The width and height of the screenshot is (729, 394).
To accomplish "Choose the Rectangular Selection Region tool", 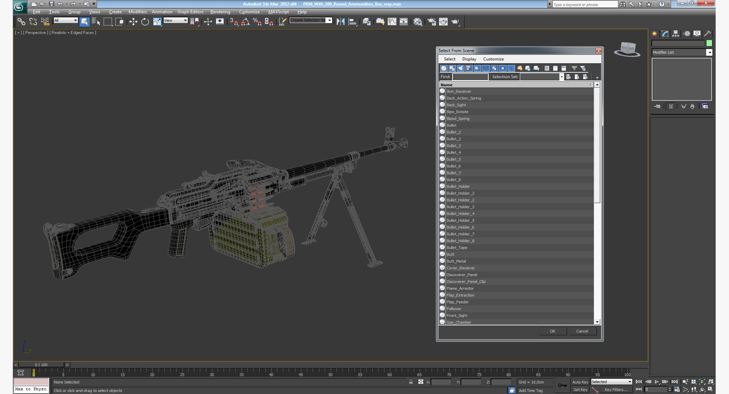I will click(107, 22).
